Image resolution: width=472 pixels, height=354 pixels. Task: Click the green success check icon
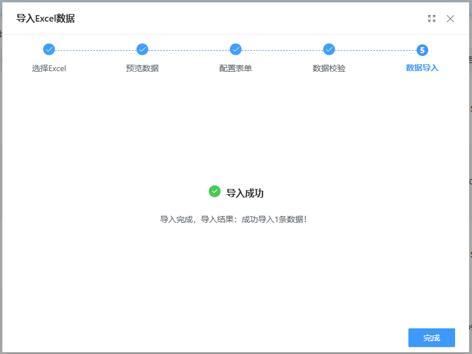tap(215, 191)
